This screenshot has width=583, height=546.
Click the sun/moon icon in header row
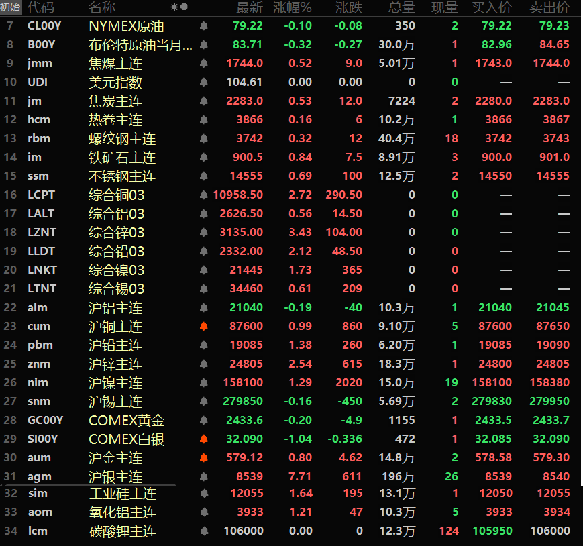click(179, 7)
